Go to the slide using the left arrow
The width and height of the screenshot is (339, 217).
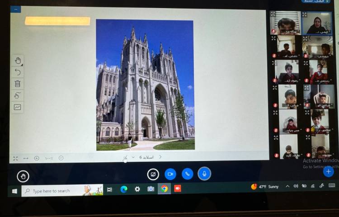pyautogui.click(x=125, y=157)
